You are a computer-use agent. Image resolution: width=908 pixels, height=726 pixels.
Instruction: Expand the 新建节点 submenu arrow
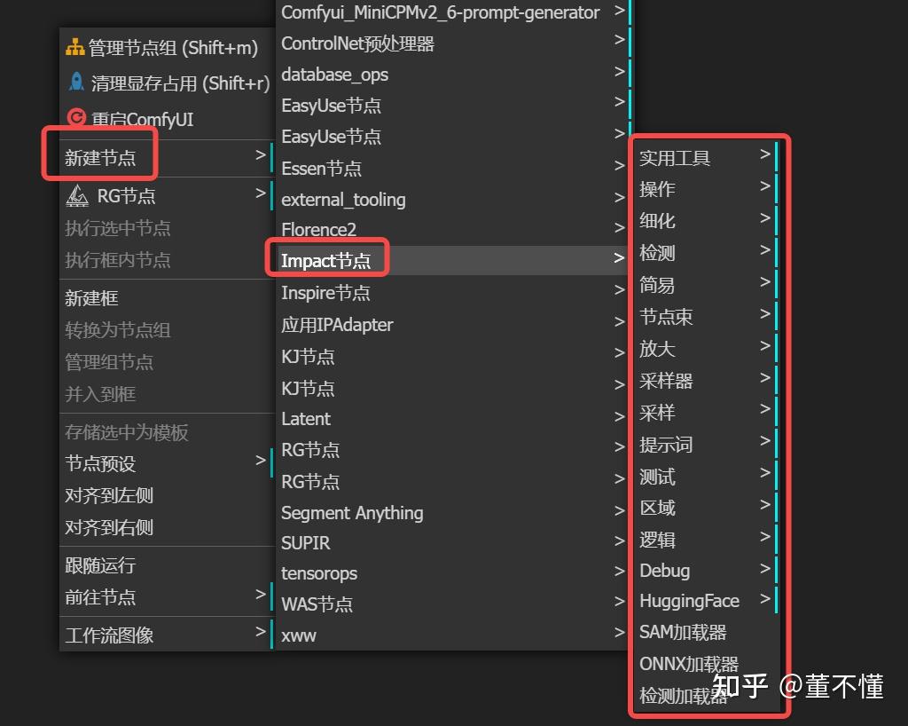click(x=261, y=155)
